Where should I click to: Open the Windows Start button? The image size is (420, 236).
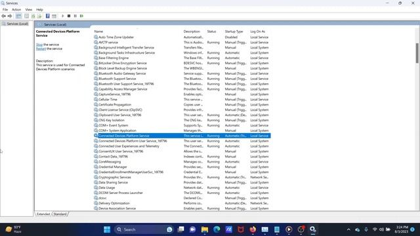(107, 229)
